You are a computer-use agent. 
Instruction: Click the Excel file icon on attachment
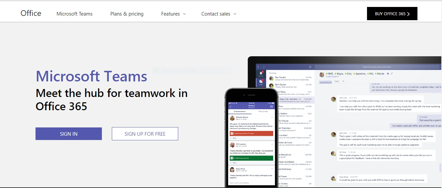click(232, 158)
